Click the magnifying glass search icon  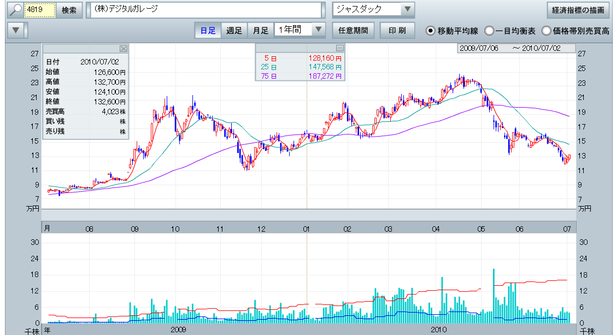[15, 10]
